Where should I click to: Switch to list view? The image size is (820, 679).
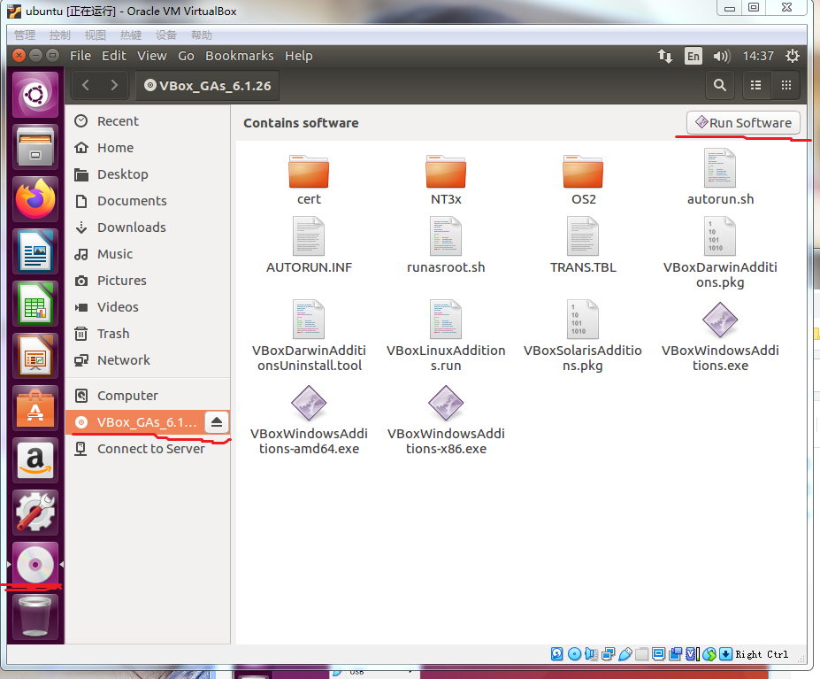coord(756,85)
